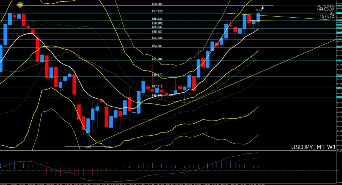Click the latest blue candle on the chart
The image size is (342, 185).
pyautogui.click(x=258, y=18)
